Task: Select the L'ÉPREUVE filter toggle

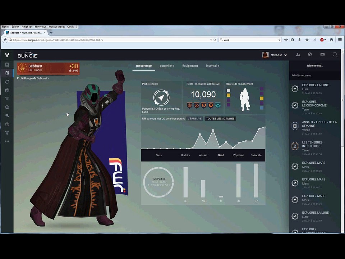Action: coord(194,118)
